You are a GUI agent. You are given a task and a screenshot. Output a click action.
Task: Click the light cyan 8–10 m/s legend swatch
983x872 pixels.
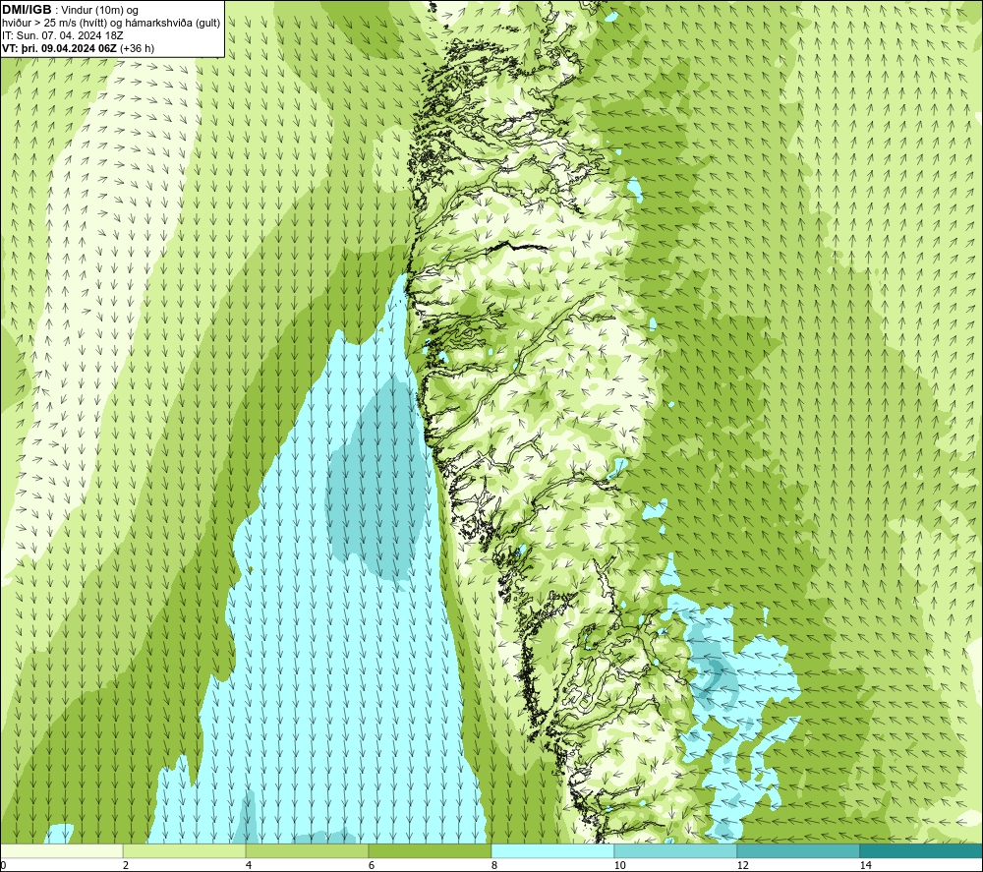[x=552, y=850]
